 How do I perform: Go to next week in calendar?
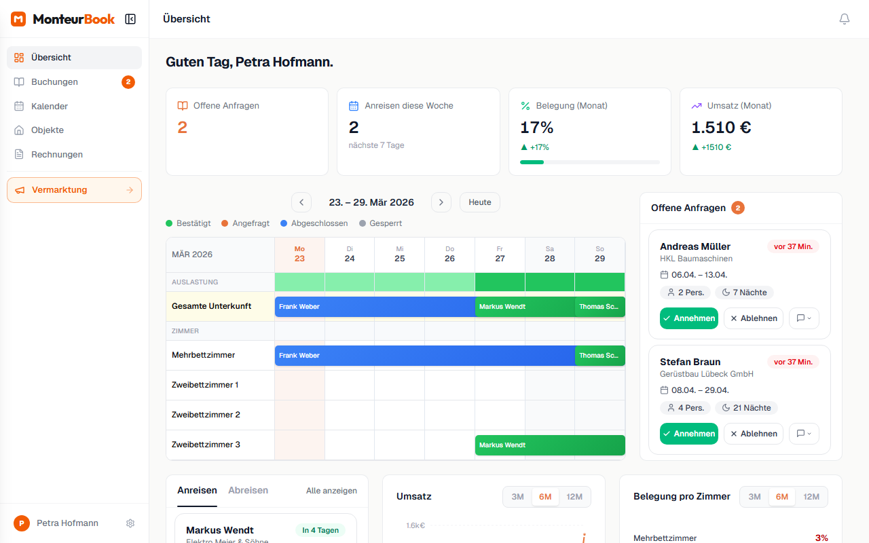point(441,202)
